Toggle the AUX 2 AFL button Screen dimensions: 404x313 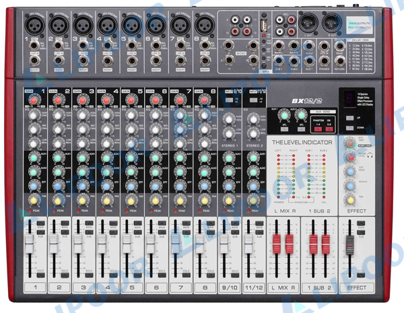[301, 129]
